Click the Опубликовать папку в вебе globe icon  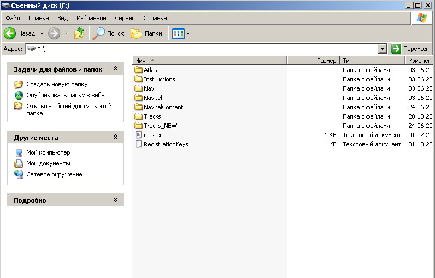(x=19, y=96)
